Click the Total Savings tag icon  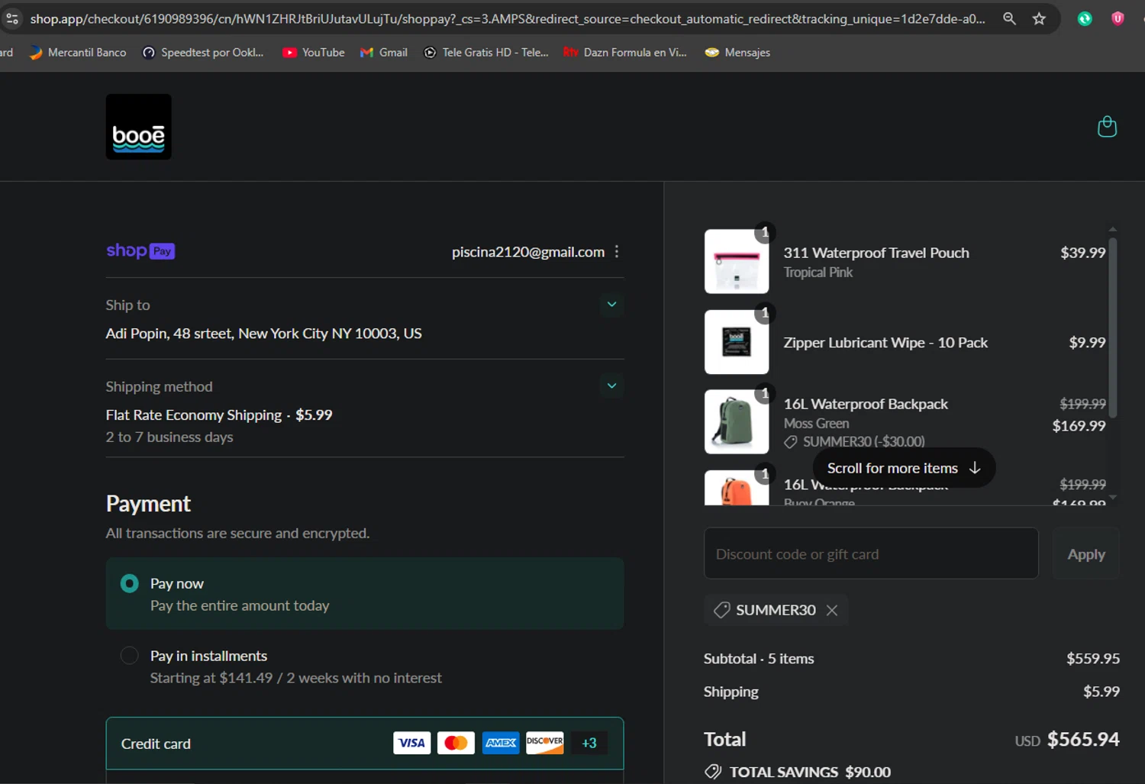(713, 772)
